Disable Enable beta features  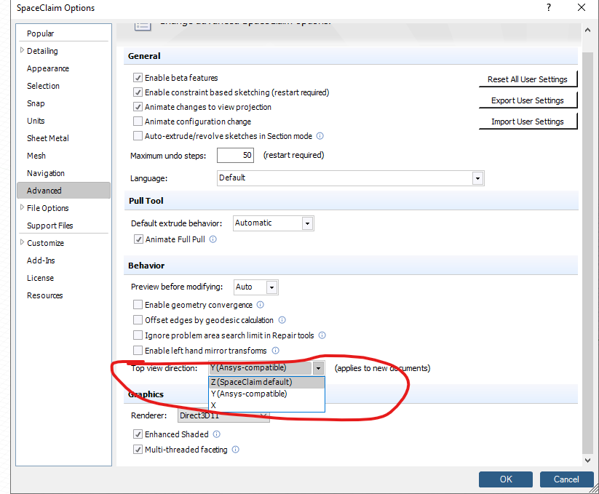coord(137,78)
